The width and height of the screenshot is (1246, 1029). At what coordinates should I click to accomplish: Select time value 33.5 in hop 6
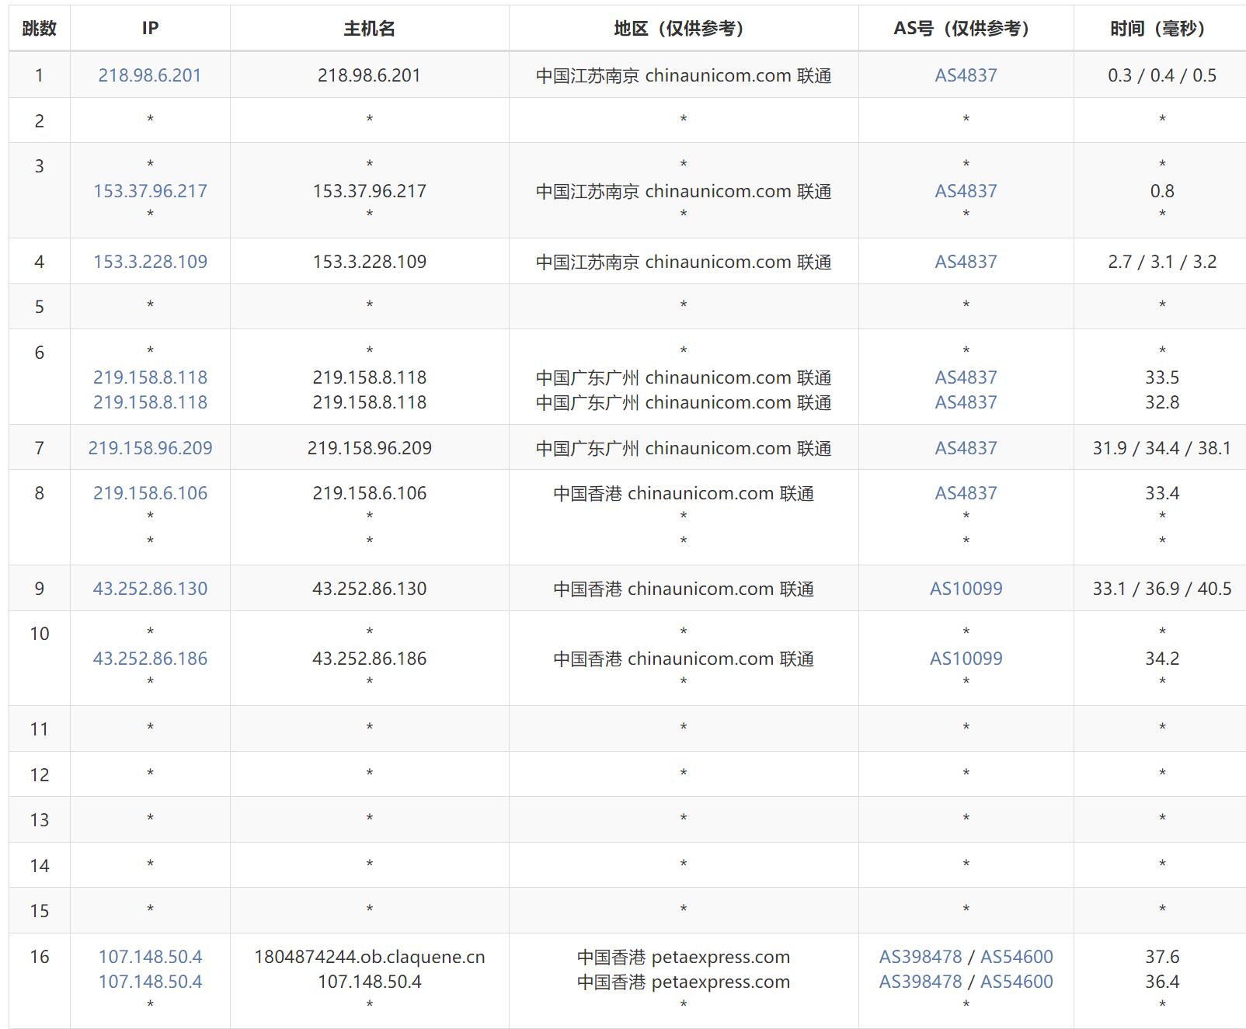(x=1162, y=377)
